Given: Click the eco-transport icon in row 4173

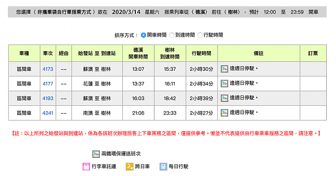Looking at the screenshot, I should [224, 69].
